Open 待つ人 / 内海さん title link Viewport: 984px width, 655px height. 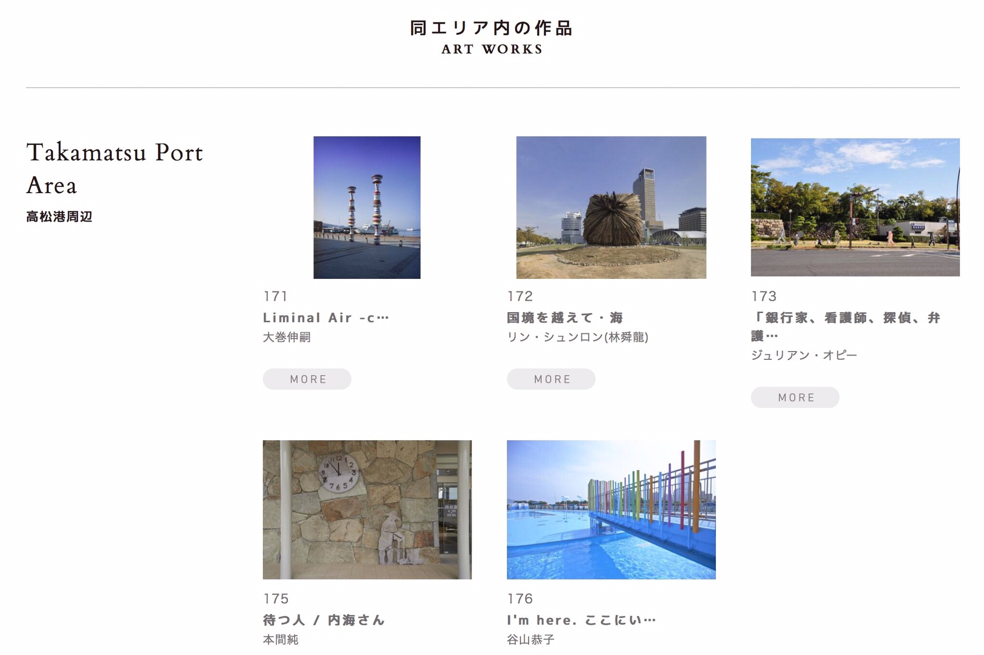323,620
